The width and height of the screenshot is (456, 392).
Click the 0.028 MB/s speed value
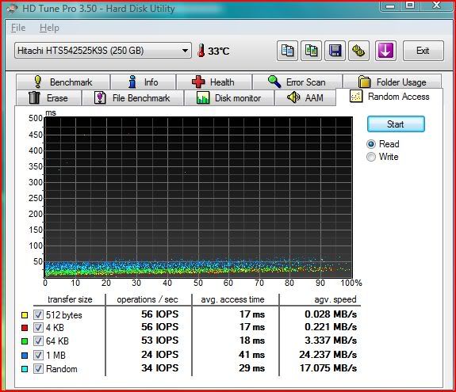(331, 314)
